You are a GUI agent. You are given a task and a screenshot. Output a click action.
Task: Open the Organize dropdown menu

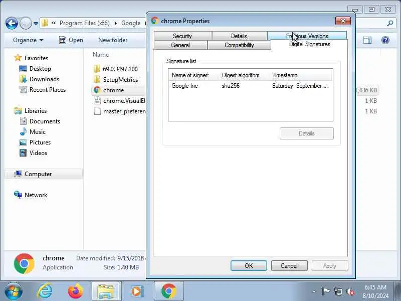(28, 40)
